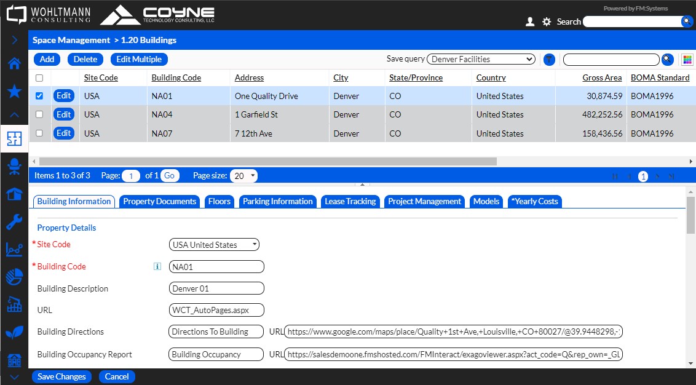The image size is (696, 385).
Task: Open the Home icon in sidebar
Action: click(x=14, y=63)
